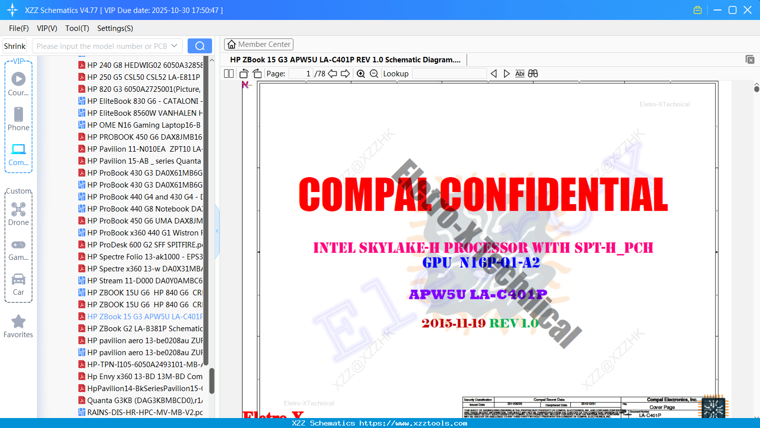Screen dimensions: 760x428
Task: Rotate page clockwise
Action: pyautogui.click(x=257, y=73)
